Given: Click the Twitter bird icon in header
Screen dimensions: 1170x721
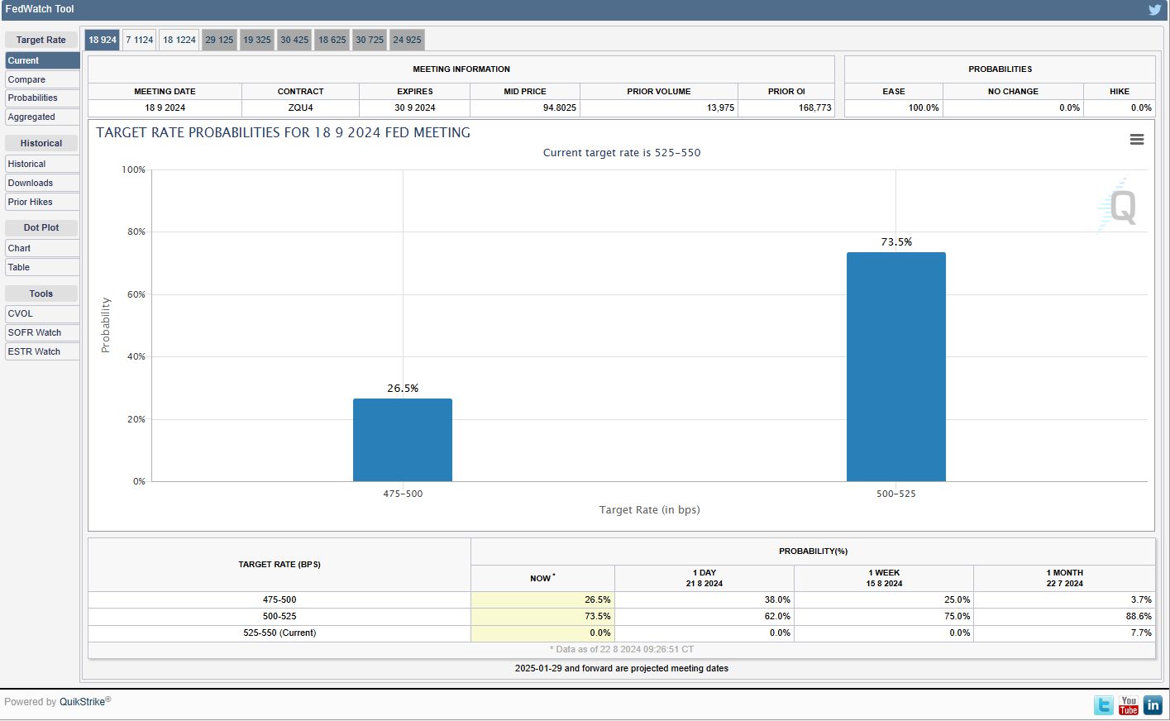Looking at the screenshot, I should 1154,10.
